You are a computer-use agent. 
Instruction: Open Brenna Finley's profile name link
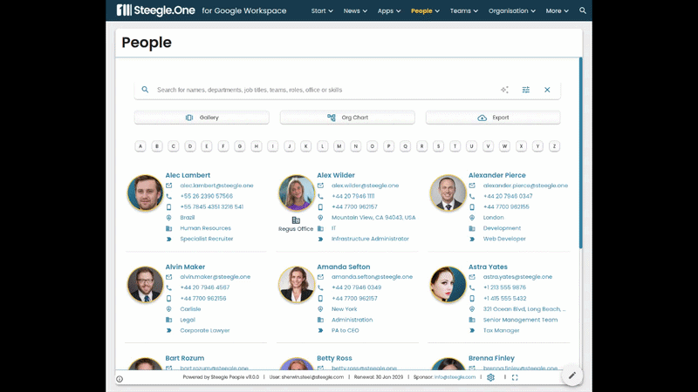pos(491,358)
